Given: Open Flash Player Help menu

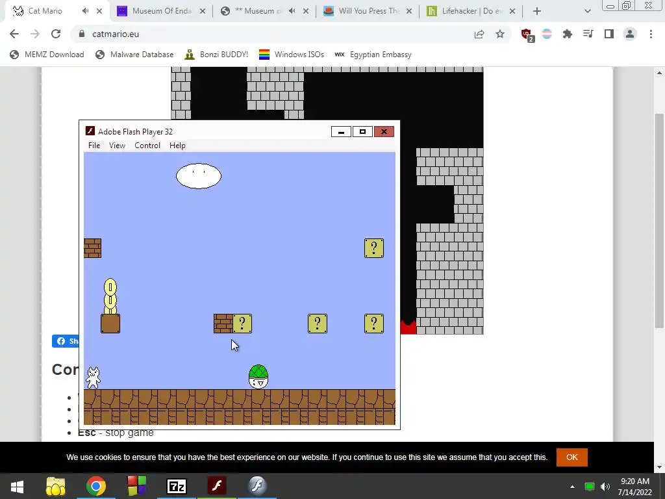Looking at the screenshot, I should tap(177, 145).
